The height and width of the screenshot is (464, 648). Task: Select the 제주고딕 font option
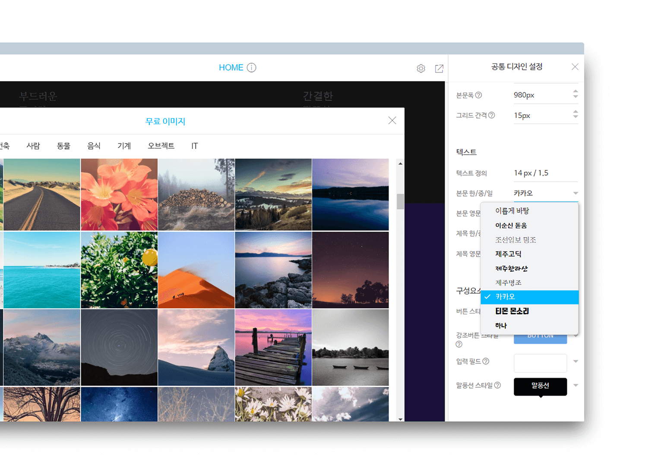tap(530, 254)
